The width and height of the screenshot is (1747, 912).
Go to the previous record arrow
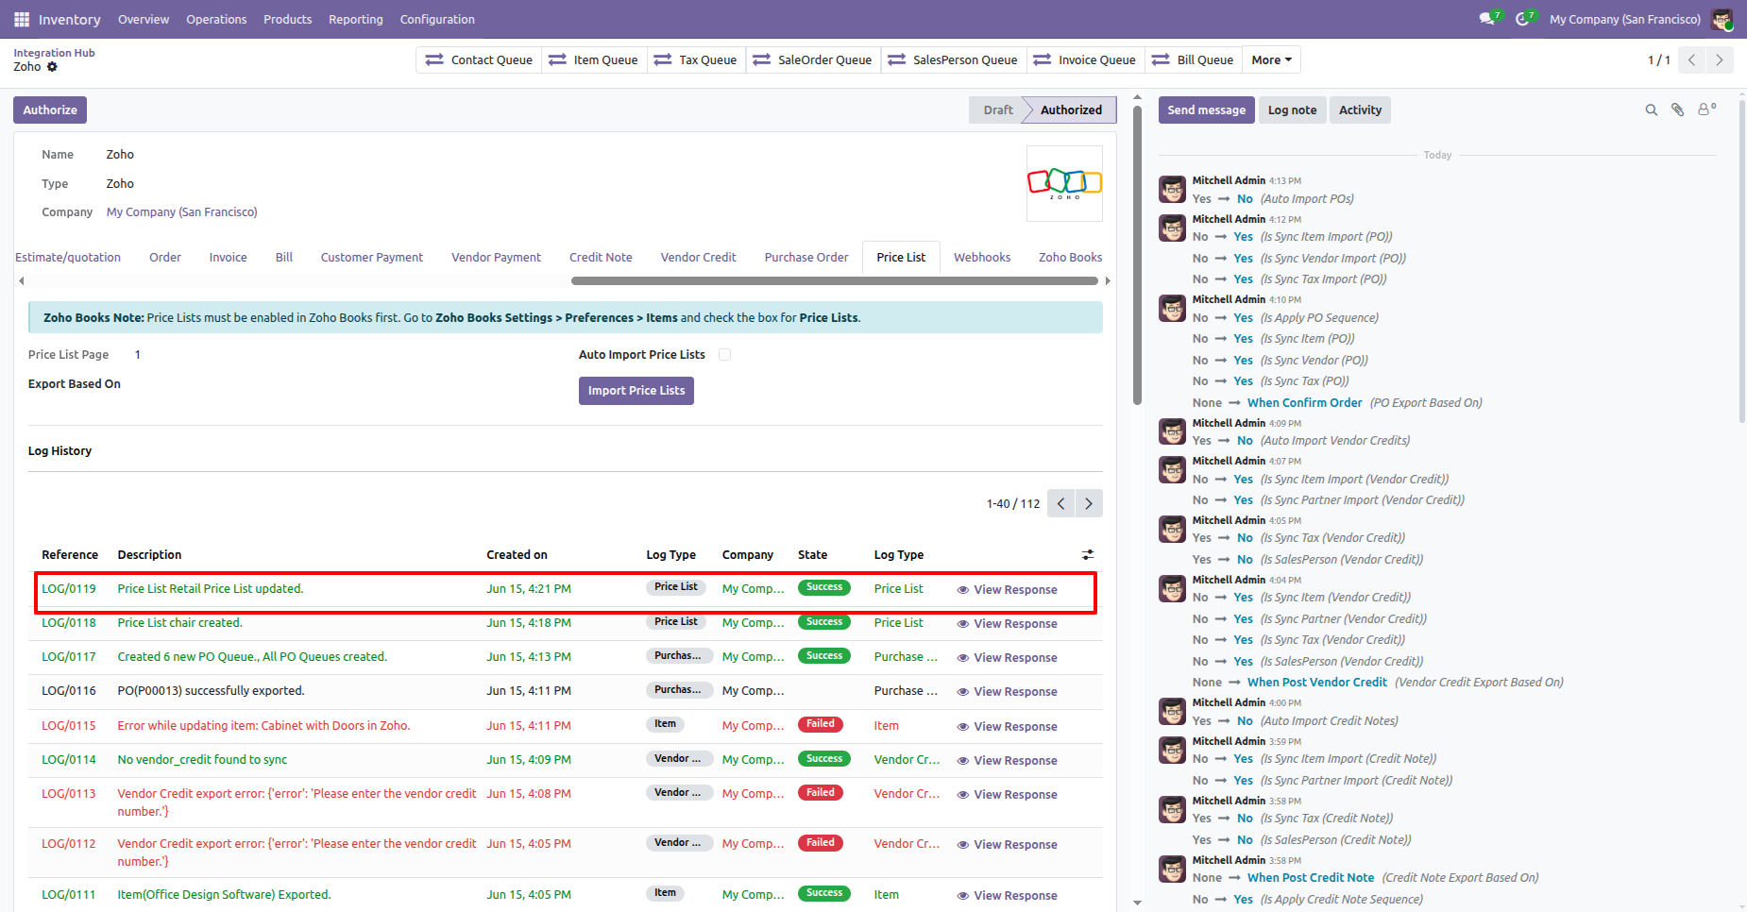(x=1692, y=60)
